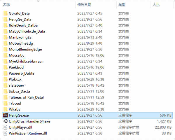Screen dimensions: 175x140
Task: Select the Gbrafd_Data folder icon
Action: click(x=5, y=13)
